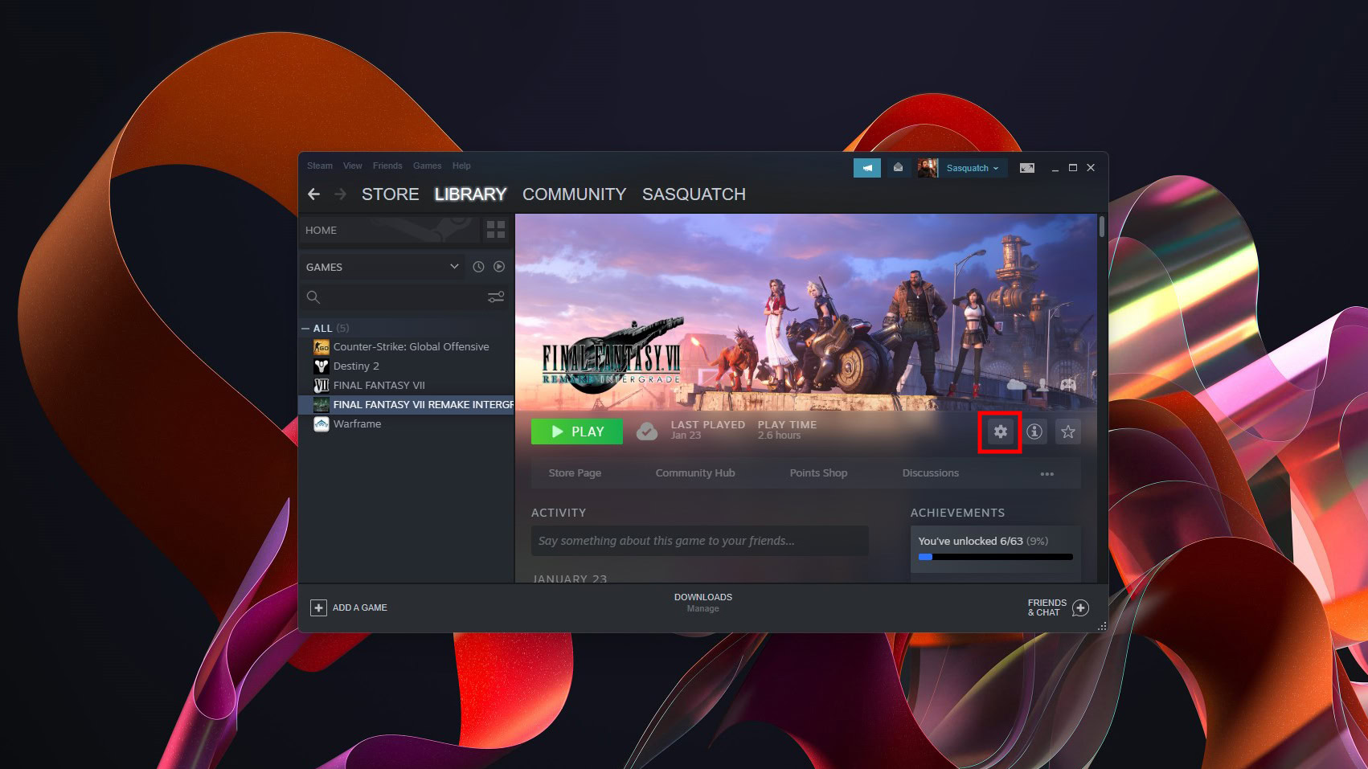
Task: Open settings gear for the selected game
Action: tap(1000, 432)
